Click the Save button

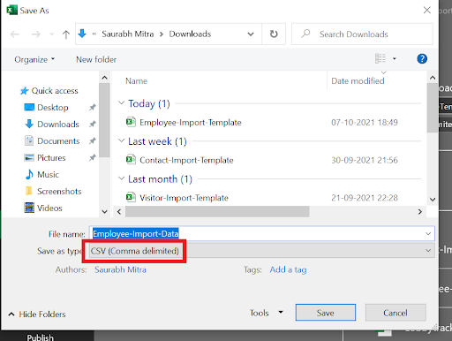(x=326, y=313)
